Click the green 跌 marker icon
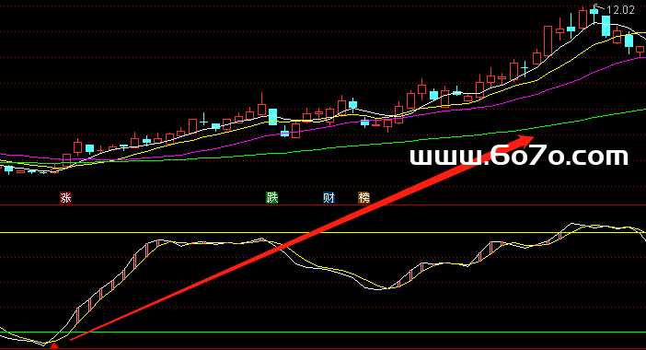This screenshot has width=646, height=350. pyautogui.click(x=271, y=198)
